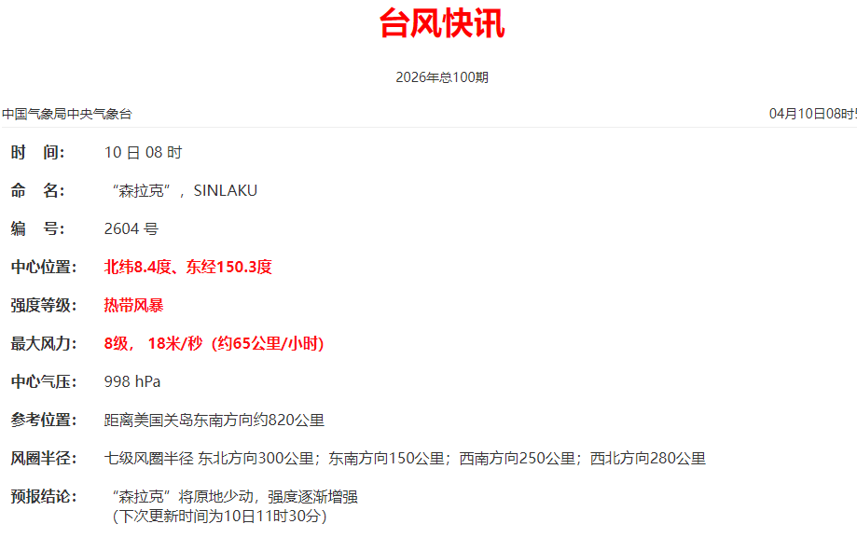Click the 距离美国关岛东南方向约820公里 reference text
This screenshot has height=538, width=857.
click(x=214, y=420)
